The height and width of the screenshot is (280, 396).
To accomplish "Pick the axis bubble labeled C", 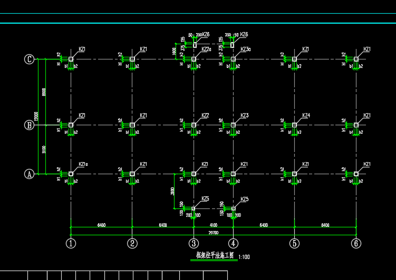I will point(30,59).
